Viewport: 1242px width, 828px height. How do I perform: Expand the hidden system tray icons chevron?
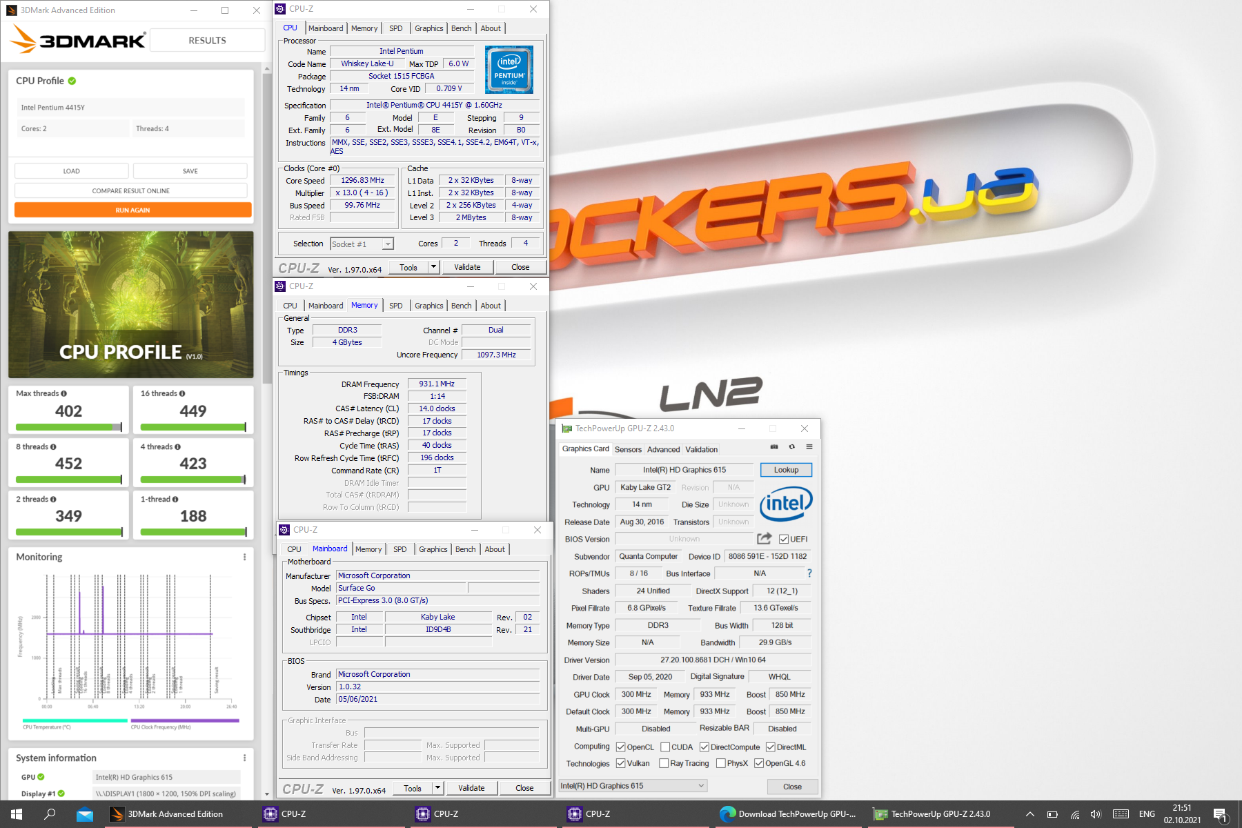pyautogui.click(x=1029, y=814)
